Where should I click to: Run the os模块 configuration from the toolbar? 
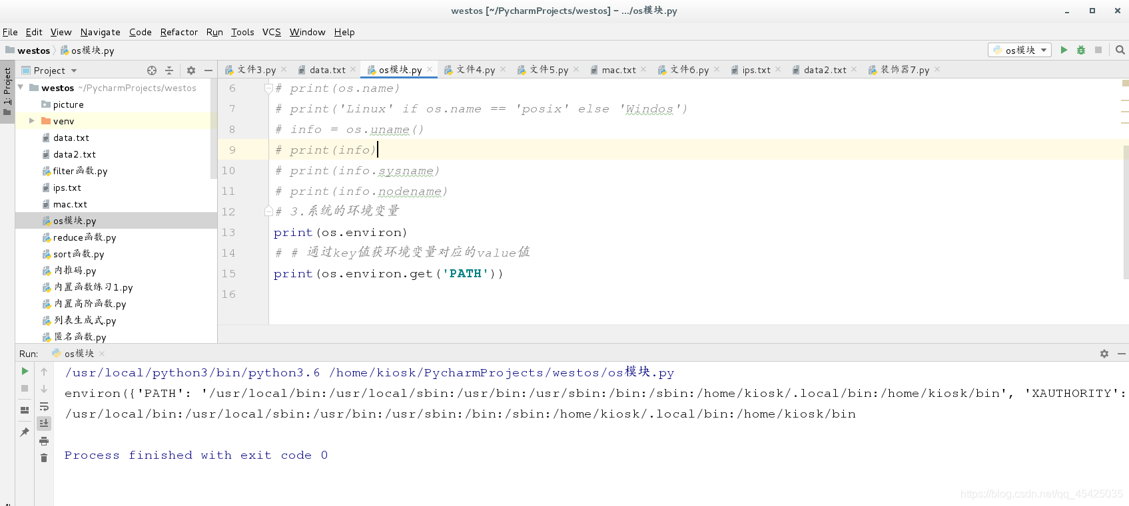pos(1064,50)
